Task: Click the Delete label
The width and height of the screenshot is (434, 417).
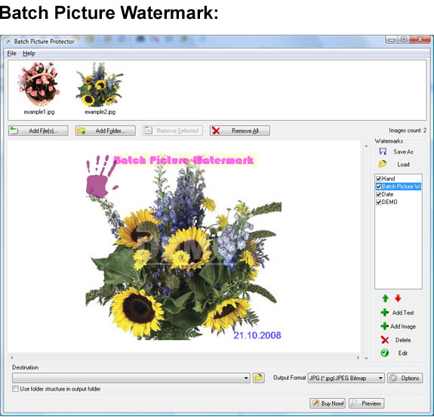Action: pos(403,340)
